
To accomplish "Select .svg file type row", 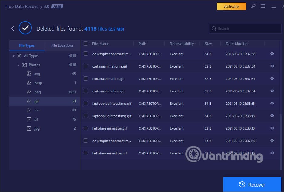I will coord(45,74).
